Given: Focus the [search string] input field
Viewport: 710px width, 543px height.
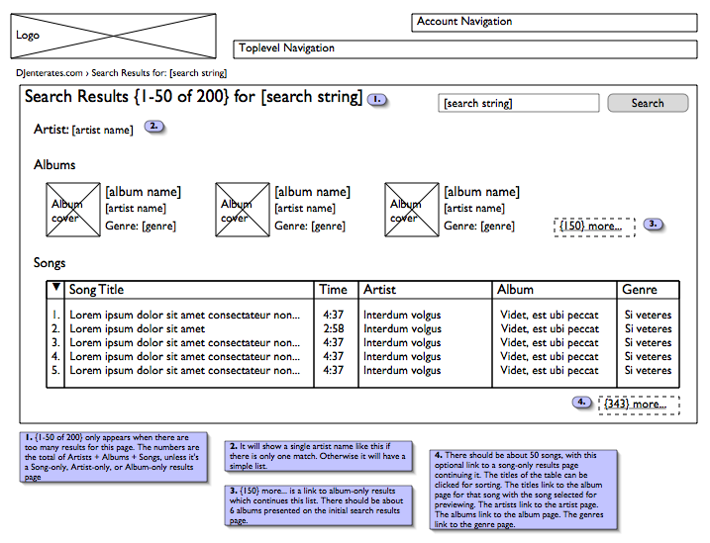Looking at the screenshot, I should coord(519,103).
